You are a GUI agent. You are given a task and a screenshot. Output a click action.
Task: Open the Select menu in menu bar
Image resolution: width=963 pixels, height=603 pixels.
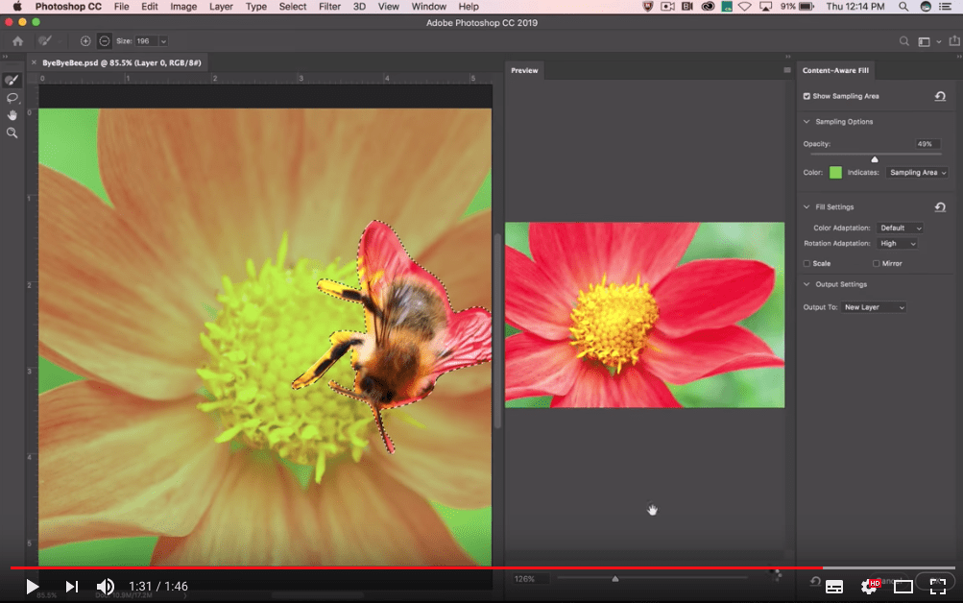click(x=293, y=7)
